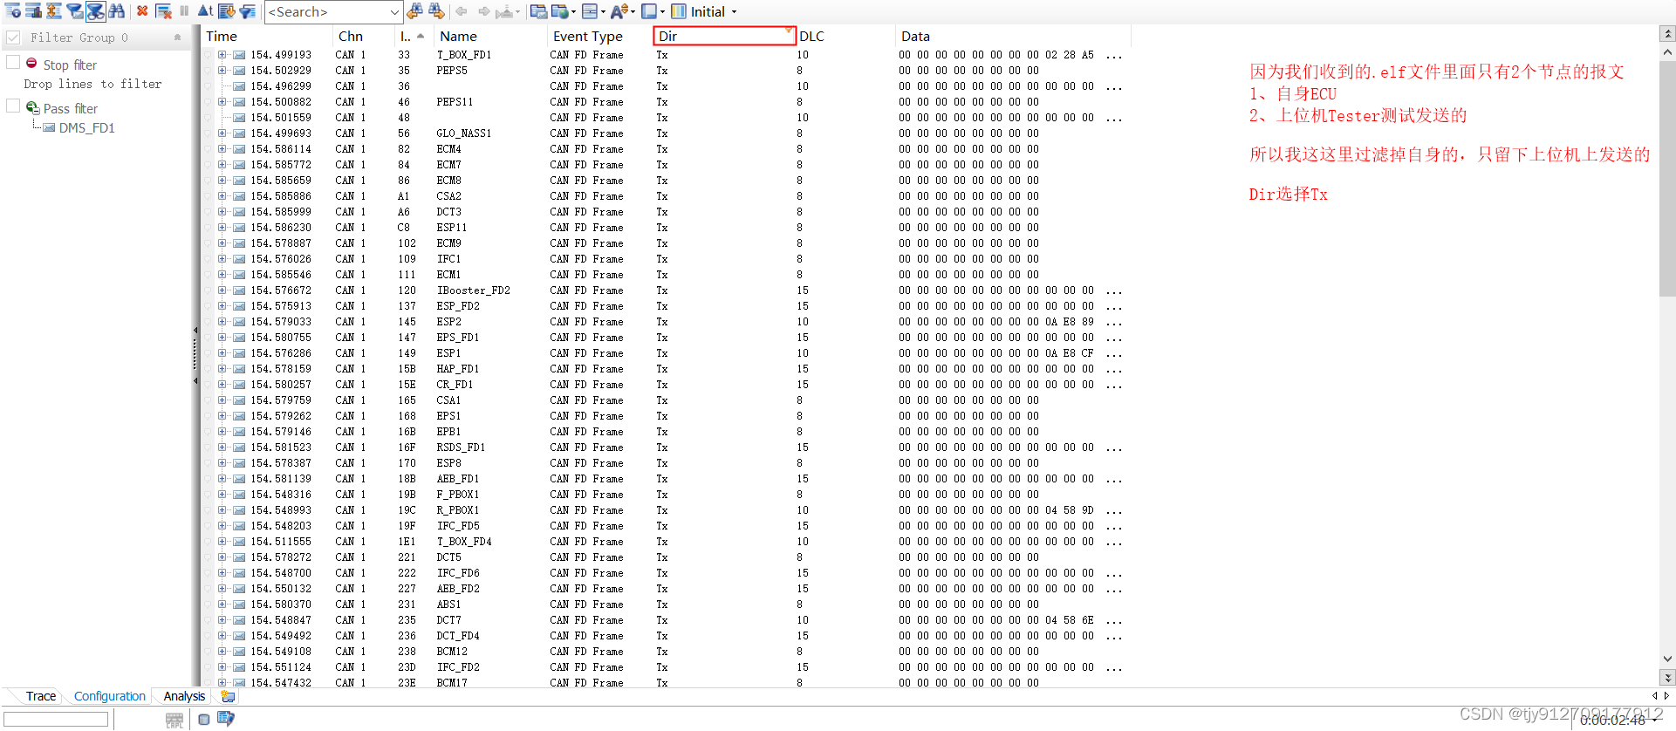This screenshot has height=731, width=1676.
Task: Click the column filter funnel icon
Action: pos(248,11)
